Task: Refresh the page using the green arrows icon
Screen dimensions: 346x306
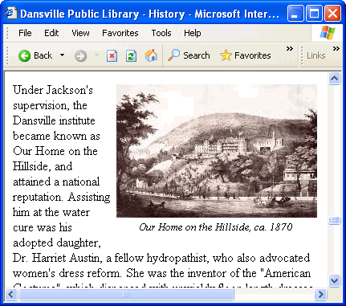Action: [131, 55]
